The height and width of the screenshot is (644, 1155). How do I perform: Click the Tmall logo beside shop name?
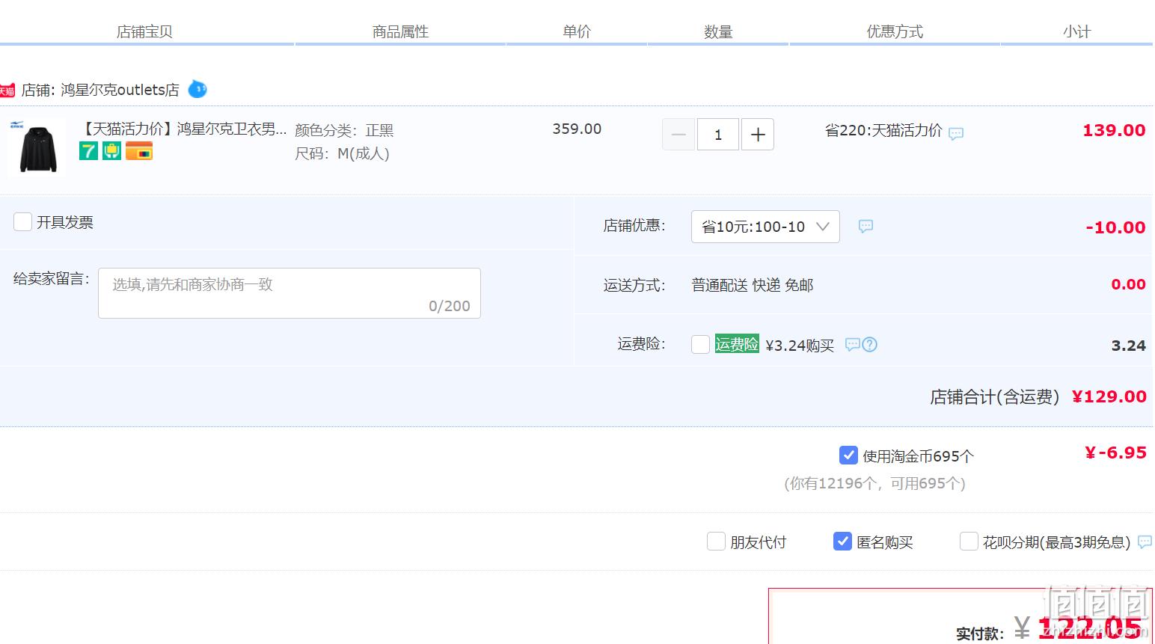tap(7, 91)
